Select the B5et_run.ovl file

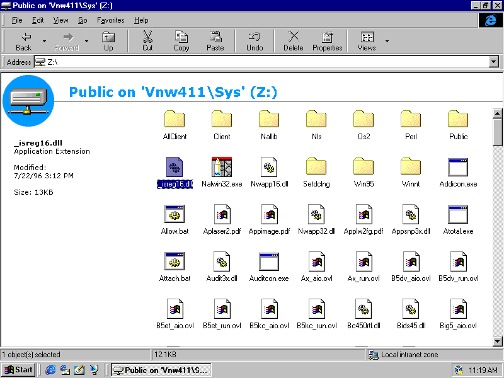pos(222,314)
